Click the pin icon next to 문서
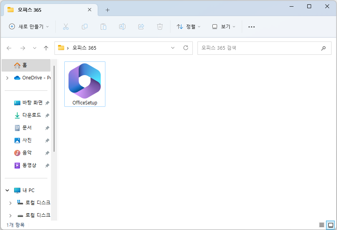 [x=47, y=128]
